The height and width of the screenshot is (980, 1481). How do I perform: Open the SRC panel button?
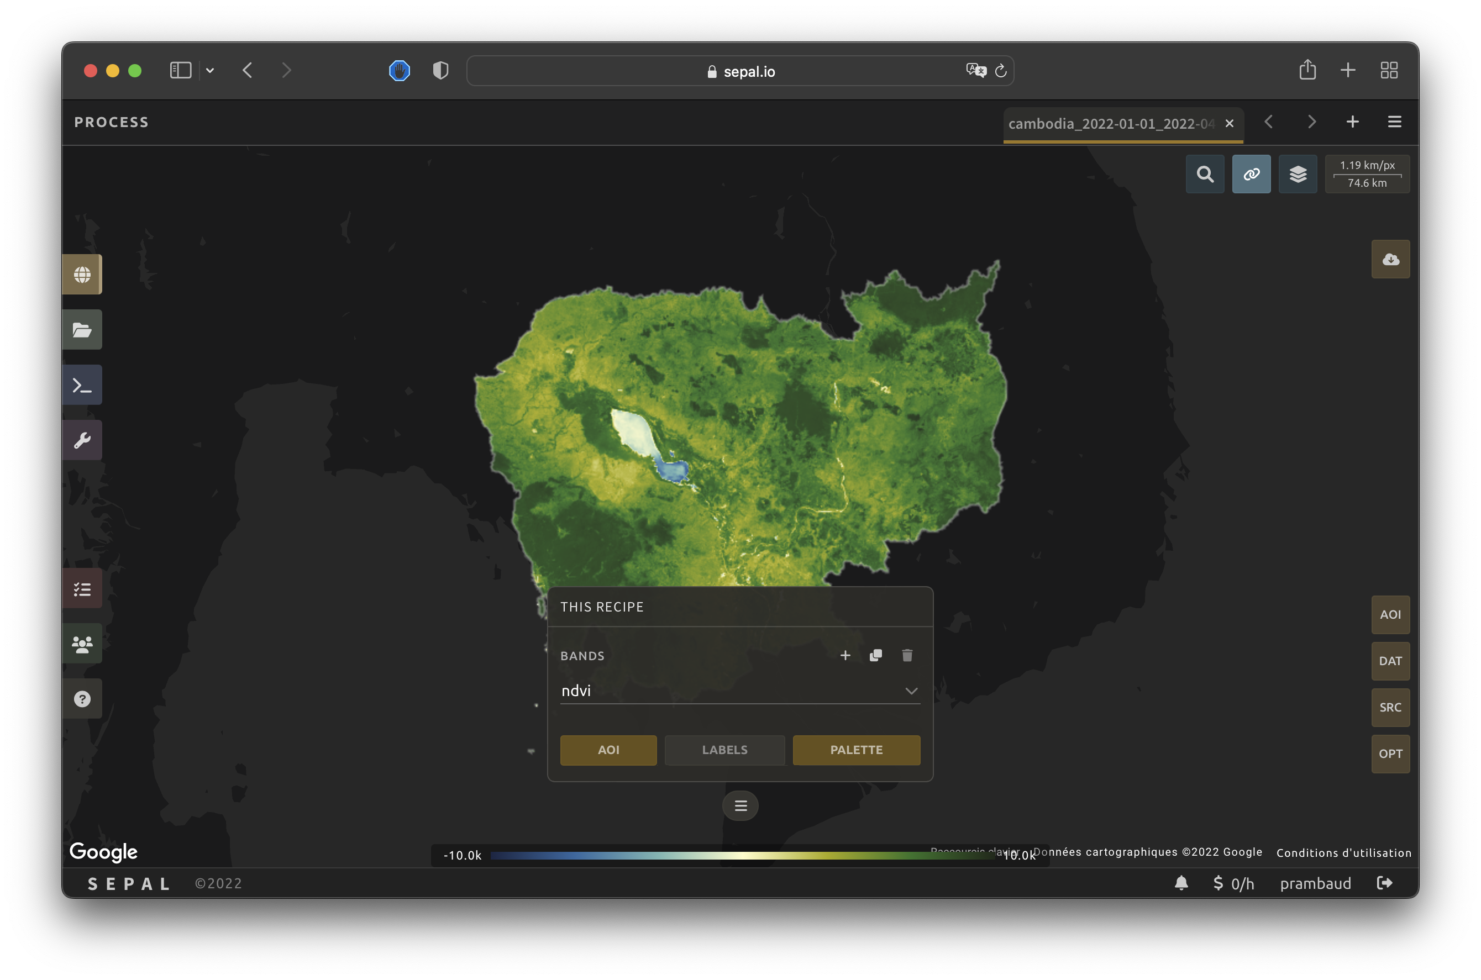pyautogui.click(x=1390, y=708)
